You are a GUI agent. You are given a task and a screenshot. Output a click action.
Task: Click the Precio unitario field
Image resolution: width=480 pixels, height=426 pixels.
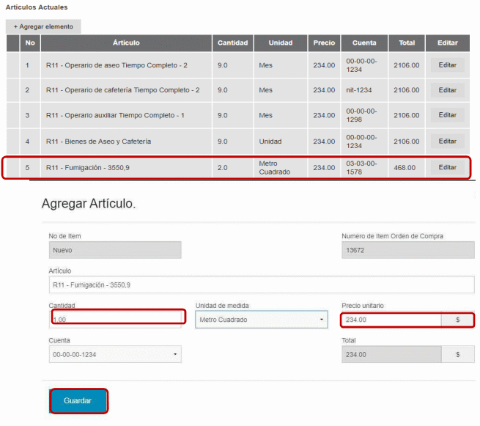391,320
